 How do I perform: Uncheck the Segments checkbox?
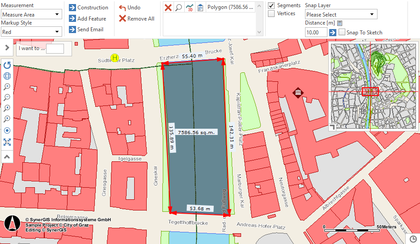coord(271,5)
